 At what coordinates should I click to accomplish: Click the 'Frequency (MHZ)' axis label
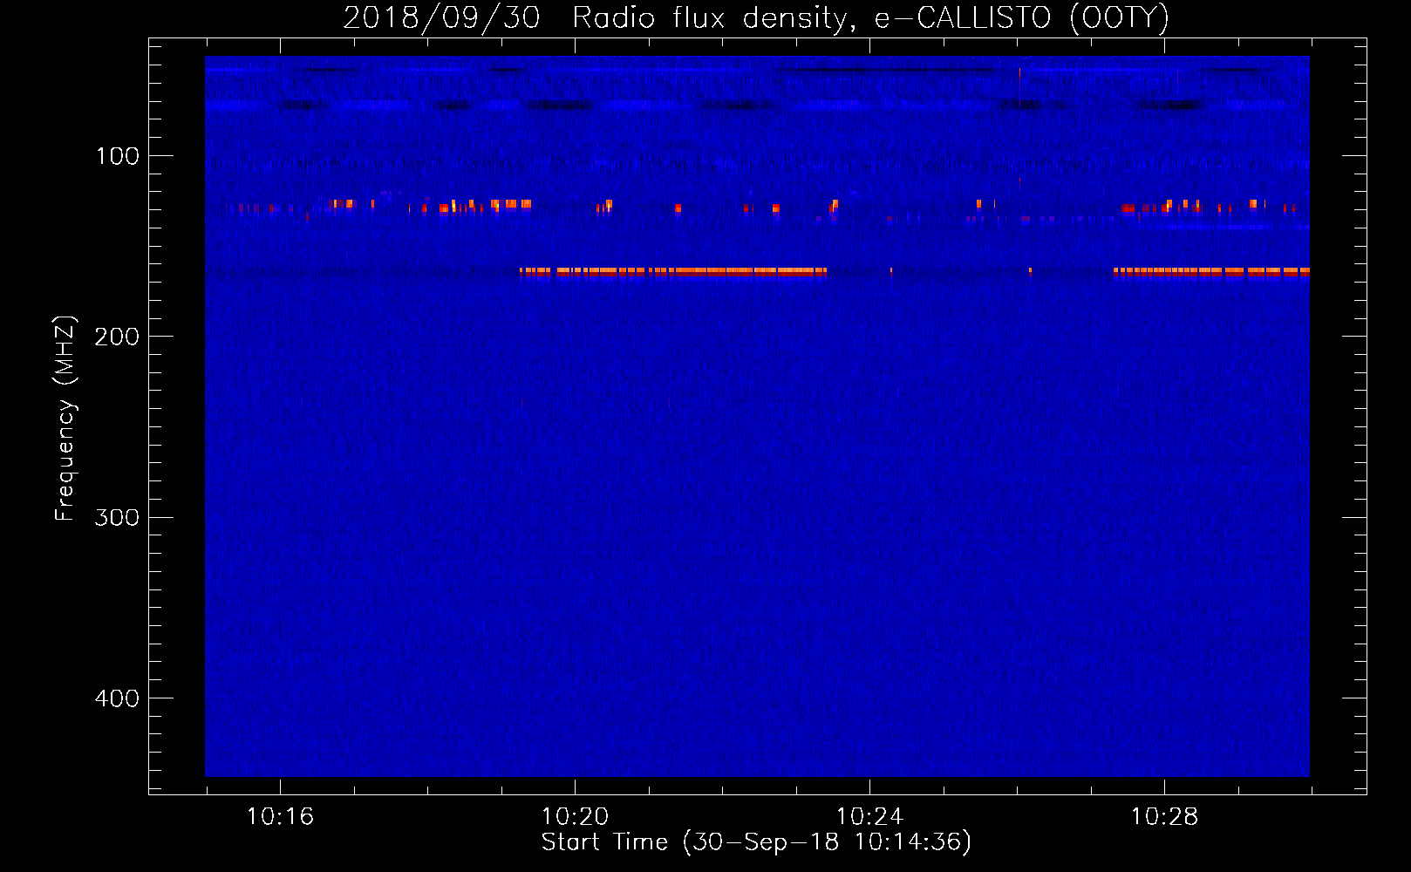point(65,419)
